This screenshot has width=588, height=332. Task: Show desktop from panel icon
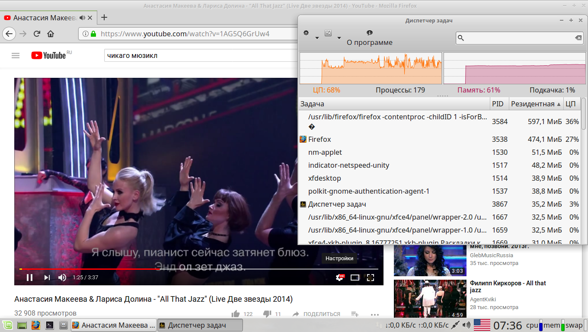pyautogui.click(x=22, y=325)
